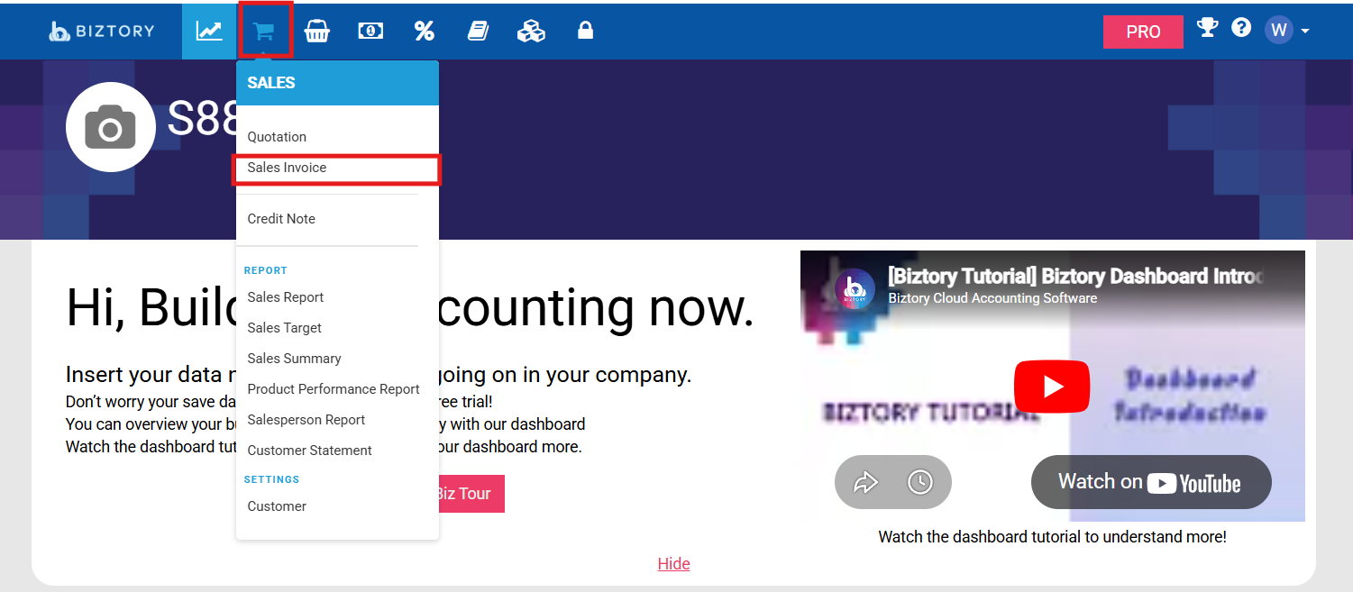1353x592 pixels.
Task: Click the REPORT section label
Action: click(265, 270)
